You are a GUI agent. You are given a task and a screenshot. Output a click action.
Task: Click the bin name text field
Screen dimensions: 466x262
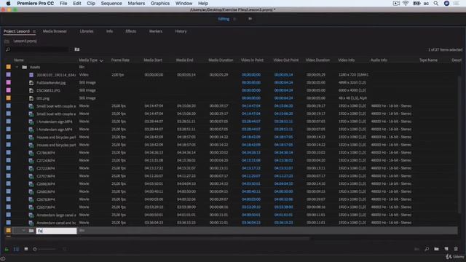pyautogui.click(x=56, y=231)
